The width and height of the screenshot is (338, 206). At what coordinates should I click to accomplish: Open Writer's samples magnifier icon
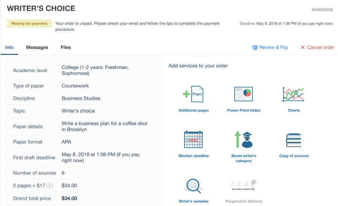click(193, 186)
